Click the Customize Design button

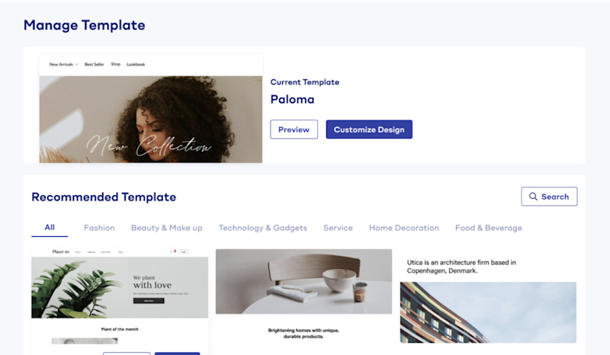pos(369,130)
